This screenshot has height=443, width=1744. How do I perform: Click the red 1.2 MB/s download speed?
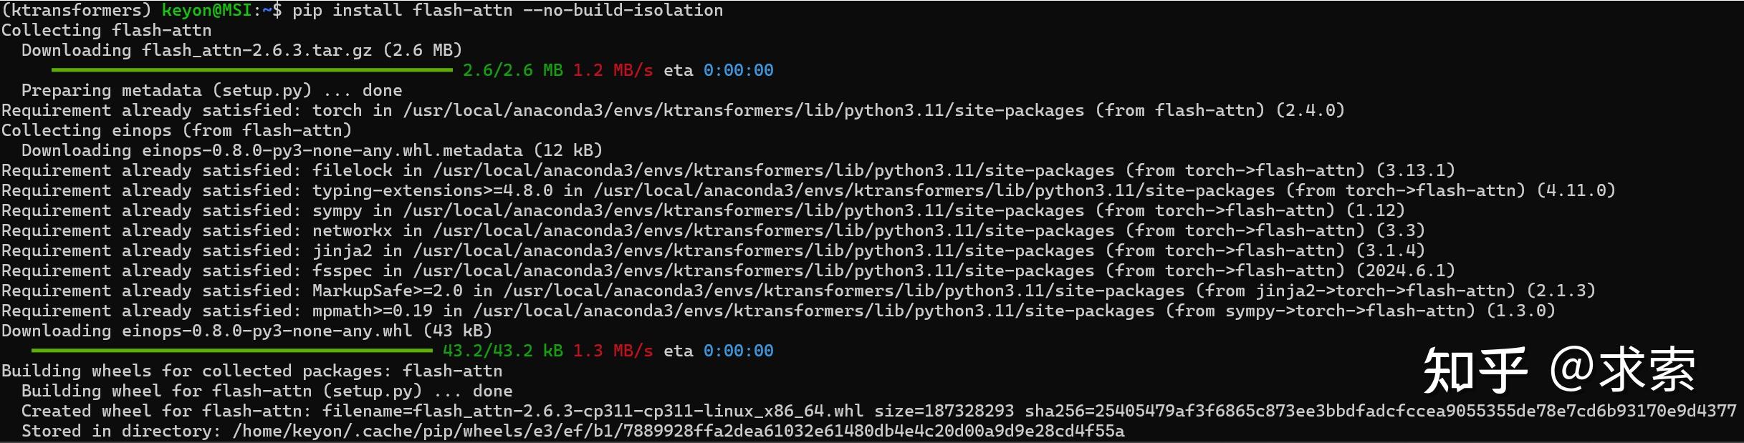(613, 70)
